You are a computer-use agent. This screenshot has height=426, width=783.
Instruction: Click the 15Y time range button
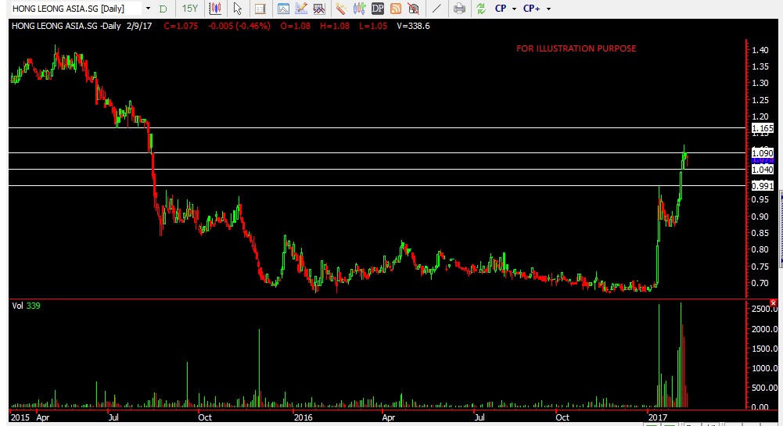coord(190,9)
